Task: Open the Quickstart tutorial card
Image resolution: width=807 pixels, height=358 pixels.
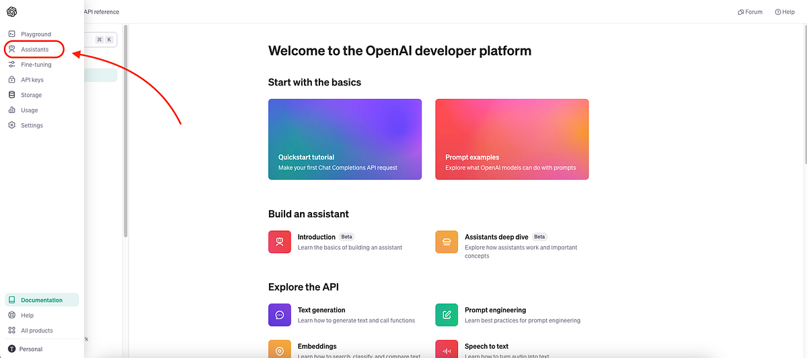Action: click(345, 139)
